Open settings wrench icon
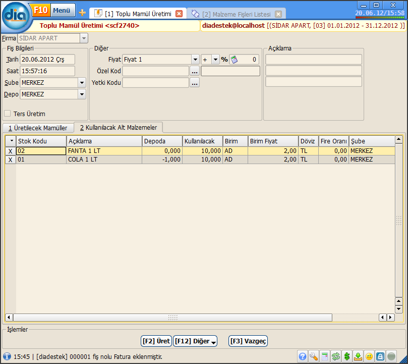The image size is (408, 364). [314, 356]
